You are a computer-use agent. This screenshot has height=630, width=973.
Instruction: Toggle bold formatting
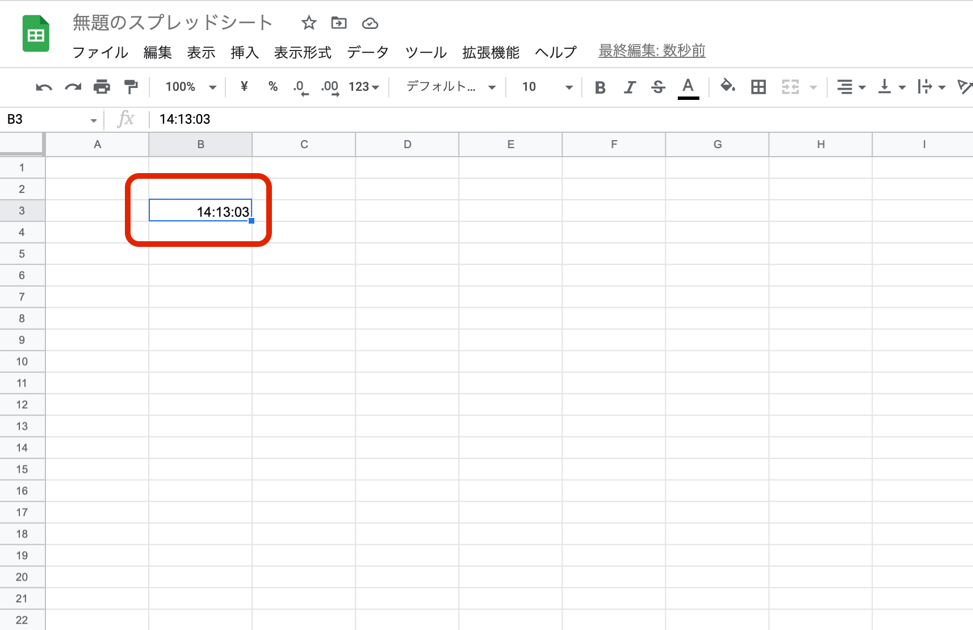coord(600,87)
